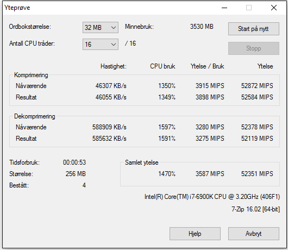Image resolution: width=288 pixels, height=250 pixels.
Task: Close the Yteprøve window
Action: click(x=274, y=8)
